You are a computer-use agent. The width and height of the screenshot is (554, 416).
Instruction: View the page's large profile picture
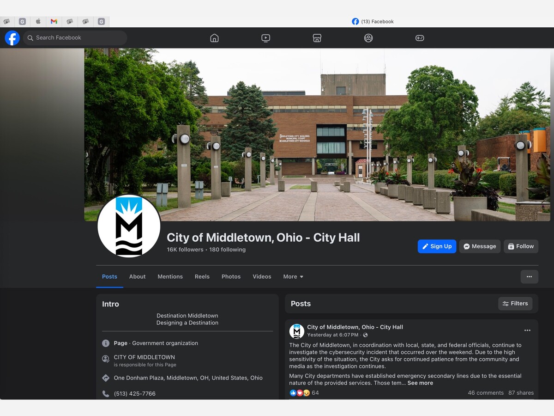pos(129,226)
